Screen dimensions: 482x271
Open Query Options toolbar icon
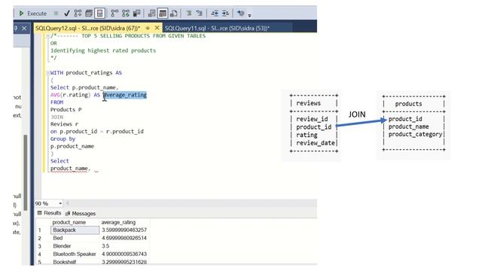click(x=89, y=14)
